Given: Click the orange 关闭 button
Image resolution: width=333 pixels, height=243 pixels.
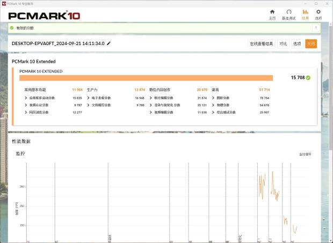Looking at the screenshot, I should (x=311, y=44).
